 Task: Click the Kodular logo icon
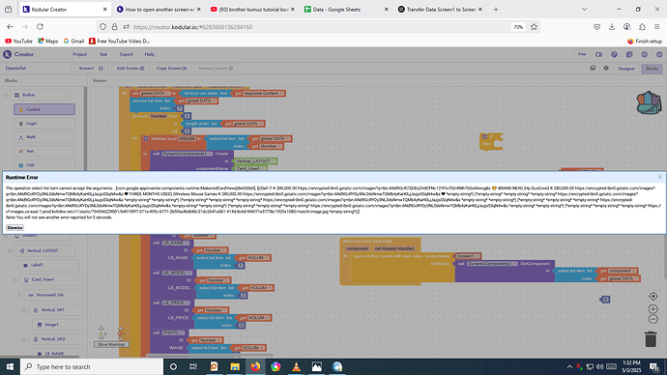click(7, 54)
